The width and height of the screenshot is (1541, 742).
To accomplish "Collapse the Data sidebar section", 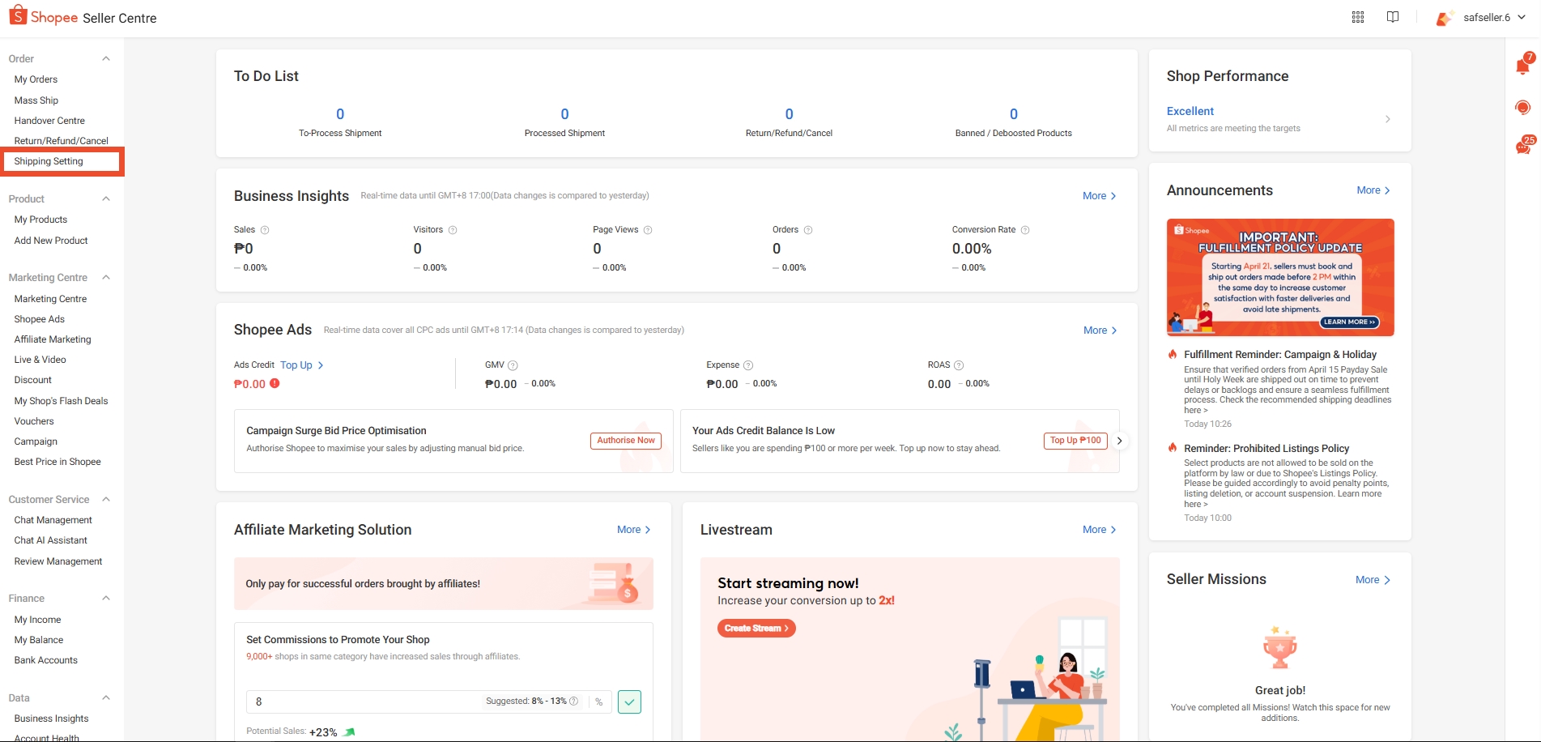I will pyautogui.click(x=106, y=697).
